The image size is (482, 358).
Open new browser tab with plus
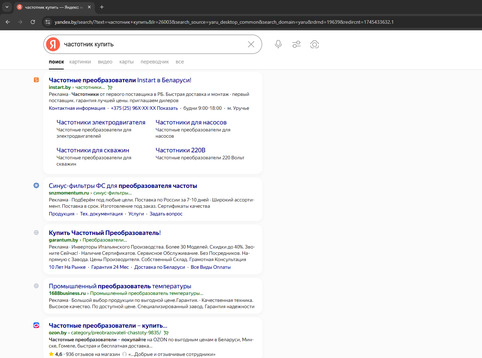[102, 7]
